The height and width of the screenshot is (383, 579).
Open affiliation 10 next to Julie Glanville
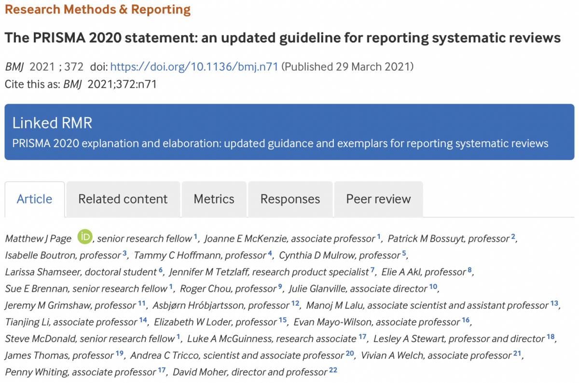(433, 287)
